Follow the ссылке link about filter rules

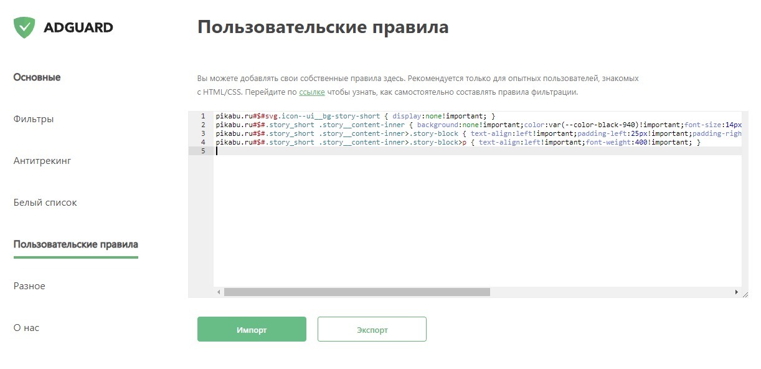312,92
